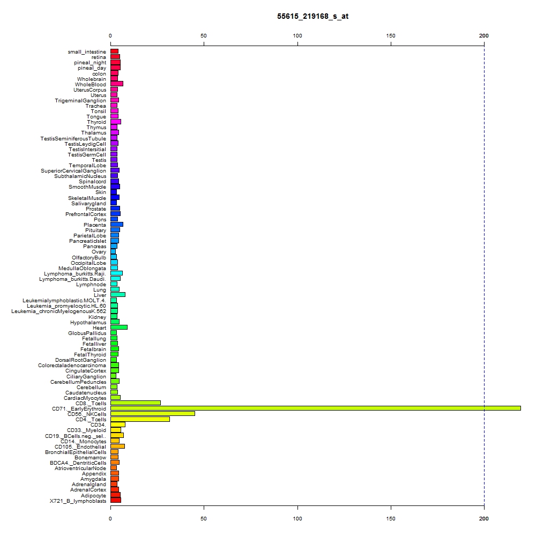Click the Leukemia_chronicMyelogenousK.562 label
This screenshot has height=536, width=536.
click(59, 311)
